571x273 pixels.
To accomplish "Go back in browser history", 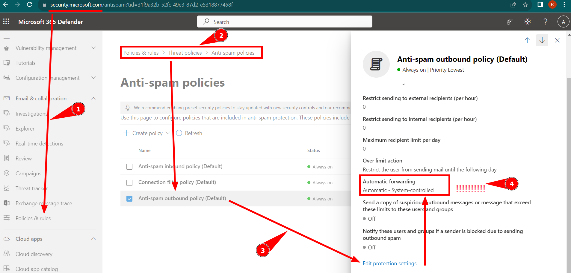I will coord(6,4).
